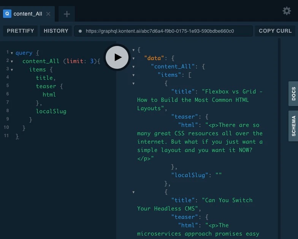
Task: Click the PRETTIFY button
Action: 21,31
